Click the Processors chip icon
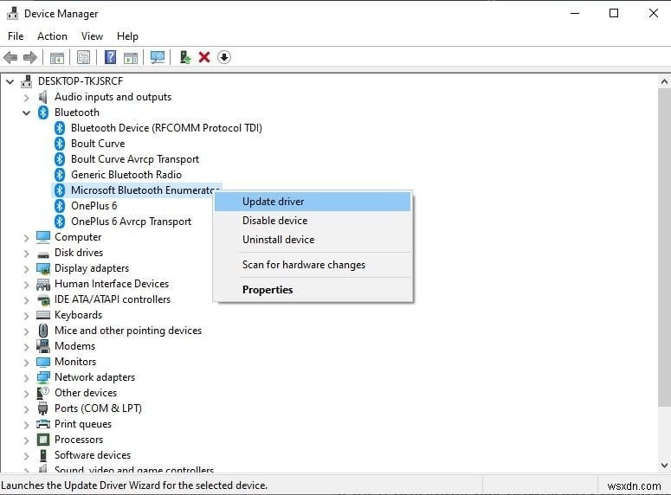Image resolution: width=671 pixels, height=495 pixels. pos(43,440)
